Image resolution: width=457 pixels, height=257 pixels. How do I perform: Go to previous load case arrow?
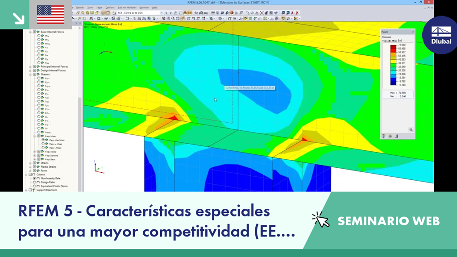[x=166, y=13]
